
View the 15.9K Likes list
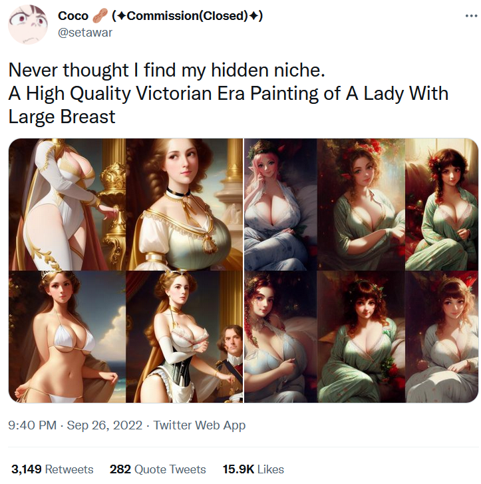click(253, 469)
